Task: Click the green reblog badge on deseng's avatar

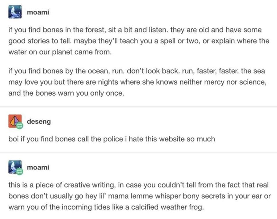Action: [x=19, y=125]
